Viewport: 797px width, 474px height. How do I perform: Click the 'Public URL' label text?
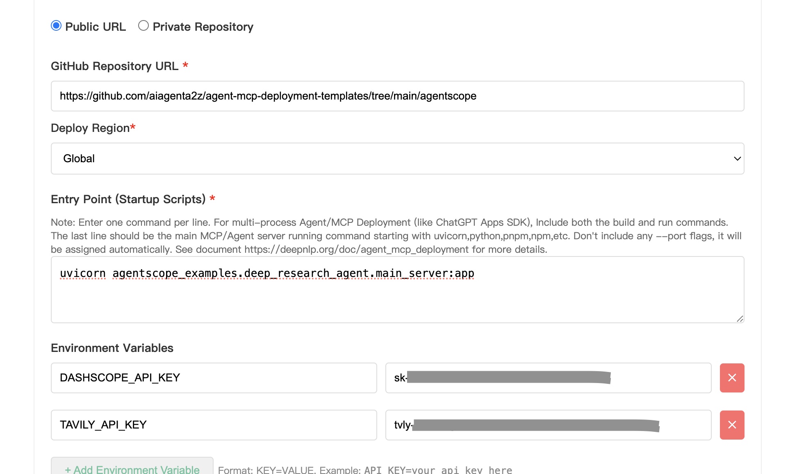tap(95, 27)
